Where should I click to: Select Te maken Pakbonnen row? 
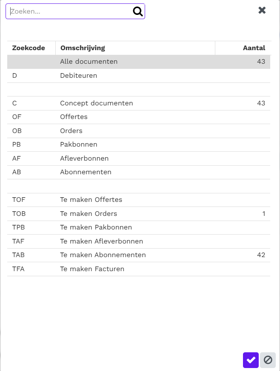pyautogui.click(x=139, y=228)
